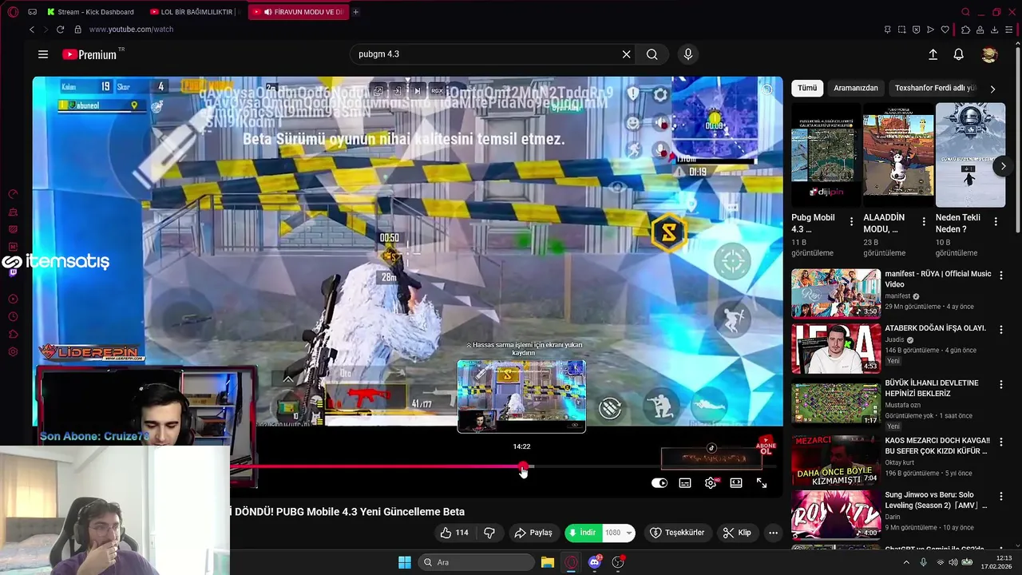Open BÜYÜK İLHANLI DEVLETİNE video thumbnail

click(836, 403)
